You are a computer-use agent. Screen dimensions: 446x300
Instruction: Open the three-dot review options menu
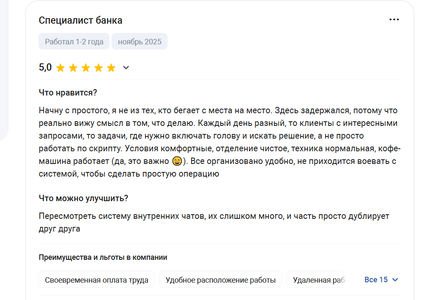coord(394,20)
